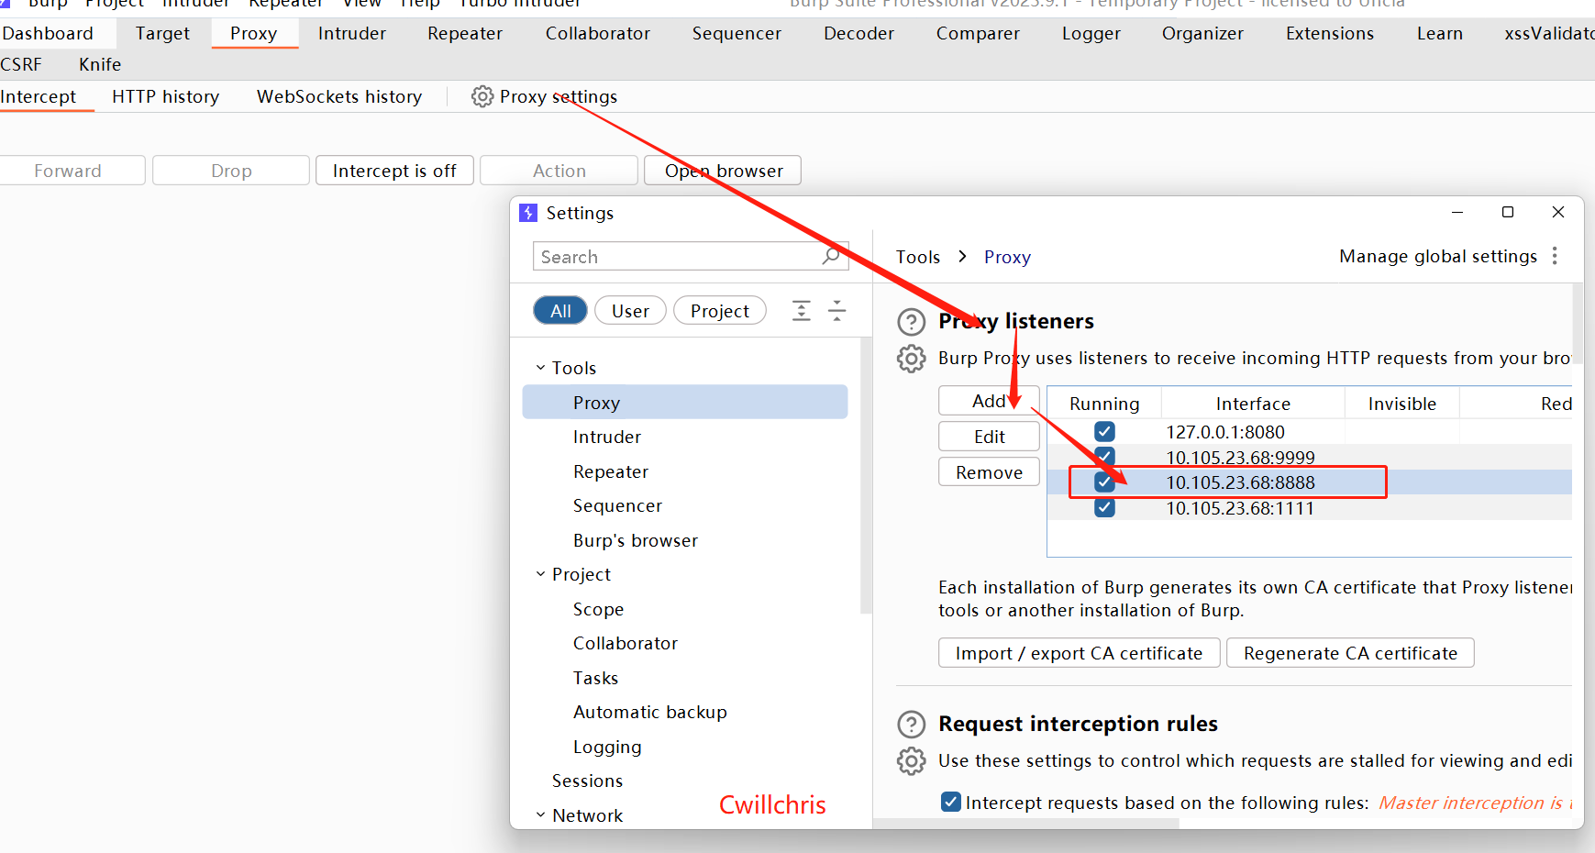Click the Invisible column header
The height and width of the screenshot is (853, 1595).
(1401, 404)
